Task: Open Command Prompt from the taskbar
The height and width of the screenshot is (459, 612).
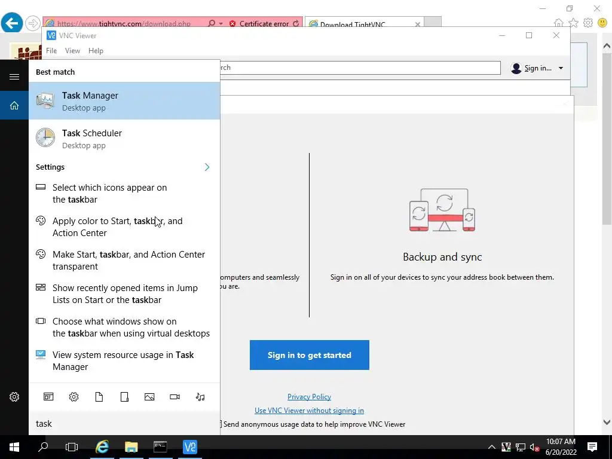Action: click(x=160, y=447)
